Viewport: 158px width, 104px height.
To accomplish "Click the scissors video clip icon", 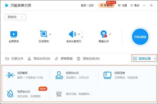I will click(11, 75).
